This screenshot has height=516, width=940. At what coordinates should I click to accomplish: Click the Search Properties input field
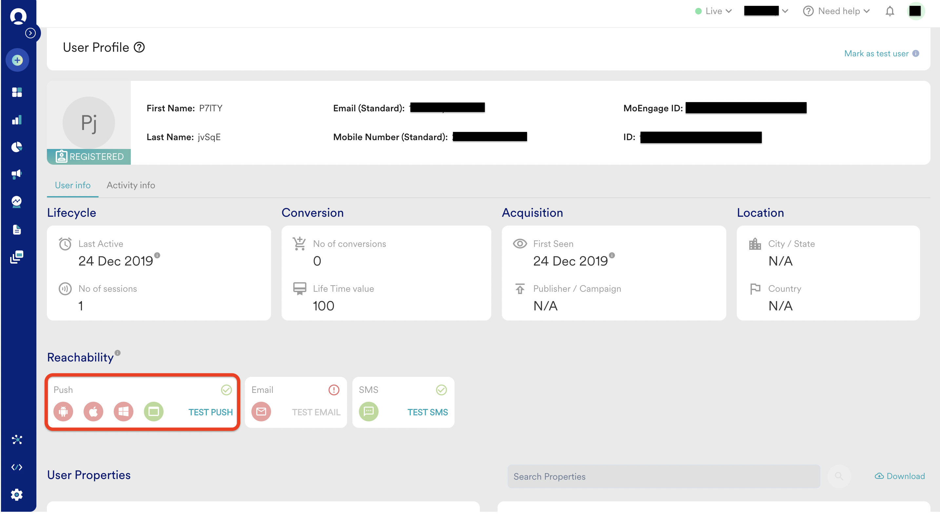[663, 476]
